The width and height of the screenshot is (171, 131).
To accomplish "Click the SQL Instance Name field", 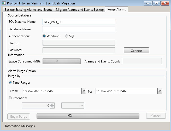I will [79, 22].
